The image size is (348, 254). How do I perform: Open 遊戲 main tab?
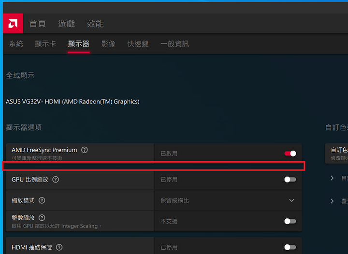click(66, 24)
